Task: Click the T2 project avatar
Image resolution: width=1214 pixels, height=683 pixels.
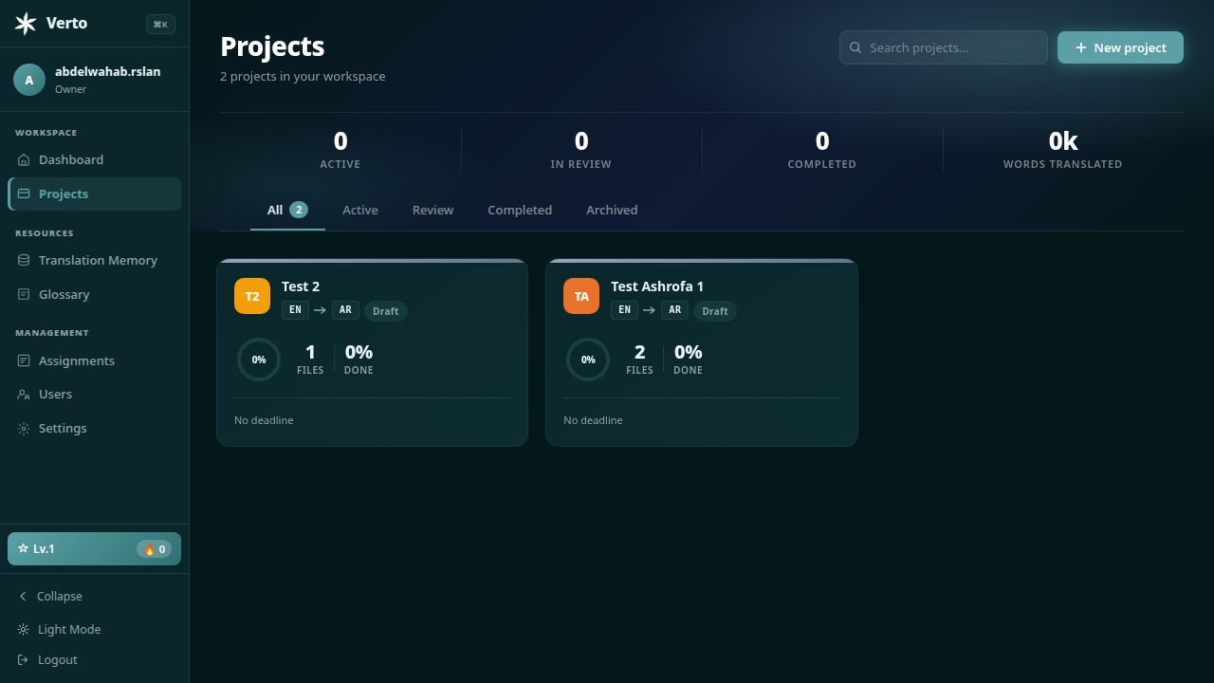Action: pos(252,296)
